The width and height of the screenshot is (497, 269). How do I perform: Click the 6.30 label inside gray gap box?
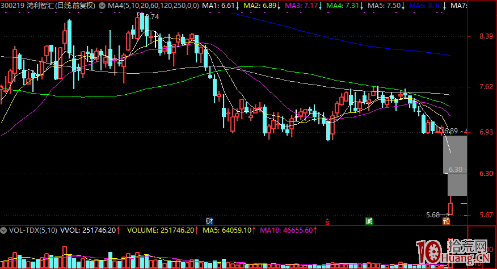click(456, 170)
